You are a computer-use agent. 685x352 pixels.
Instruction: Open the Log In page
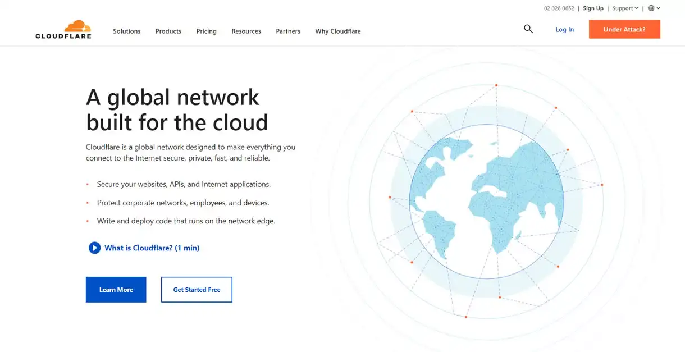pyautogui.click(x=564, y=29)
